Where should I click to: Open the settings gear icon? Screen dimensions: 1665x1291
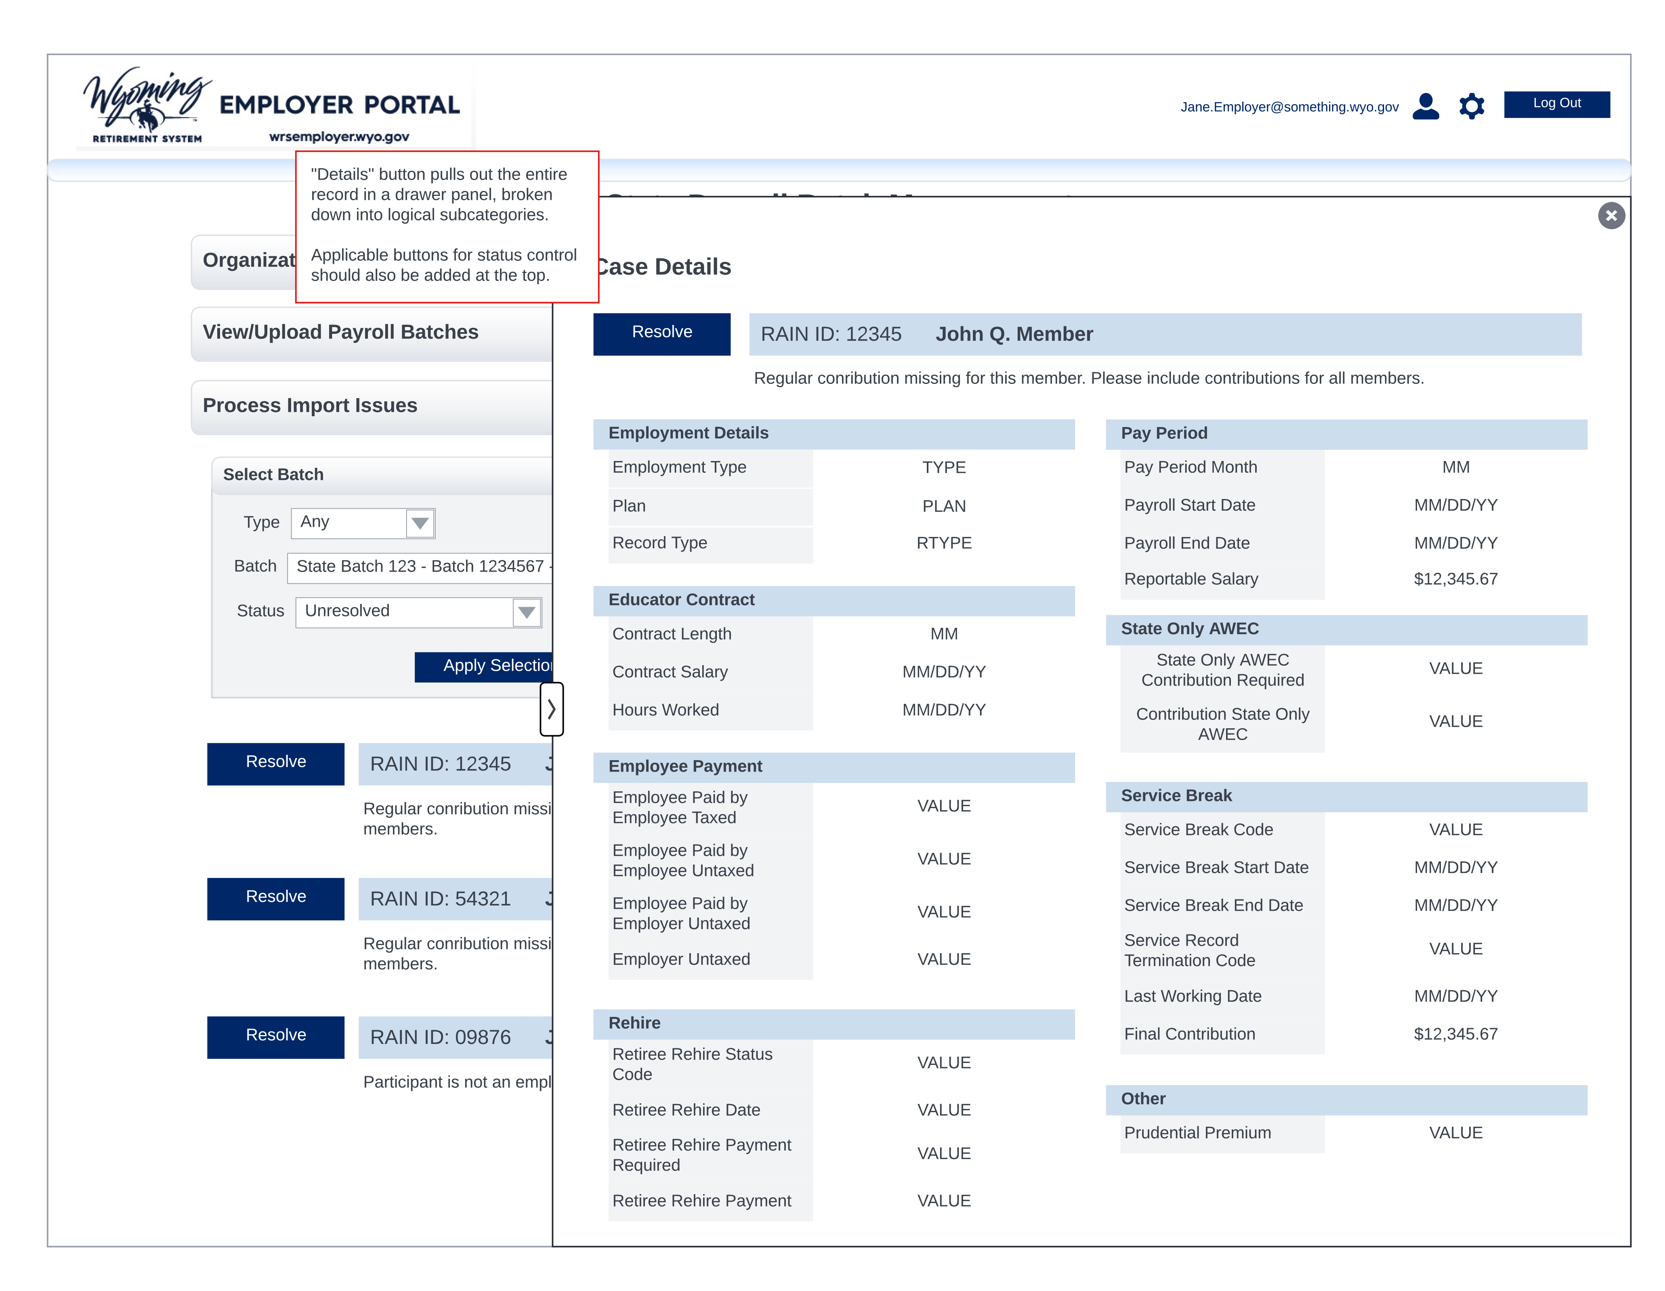point(1471,106)
